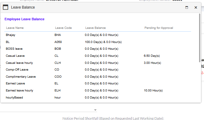Click the CLH leave code
This screenshot has width=204, height=120.
[58, 63]
